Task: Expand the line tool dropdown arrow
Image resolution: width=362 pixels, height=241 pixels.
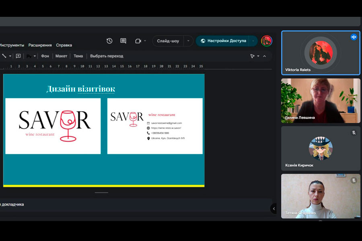Action: (10, 56)
